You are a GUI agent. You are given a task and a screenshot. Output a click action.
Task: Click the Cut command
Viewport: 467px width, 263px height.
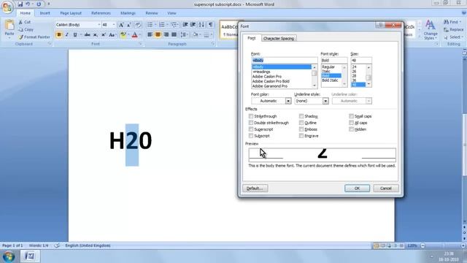[x=24, y=22]
